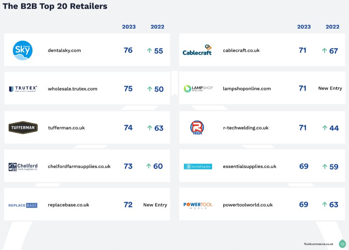The height and width of the screenshot is (250, 349).
Task: Select the dentalsky.com domain text
Action: 64,51
